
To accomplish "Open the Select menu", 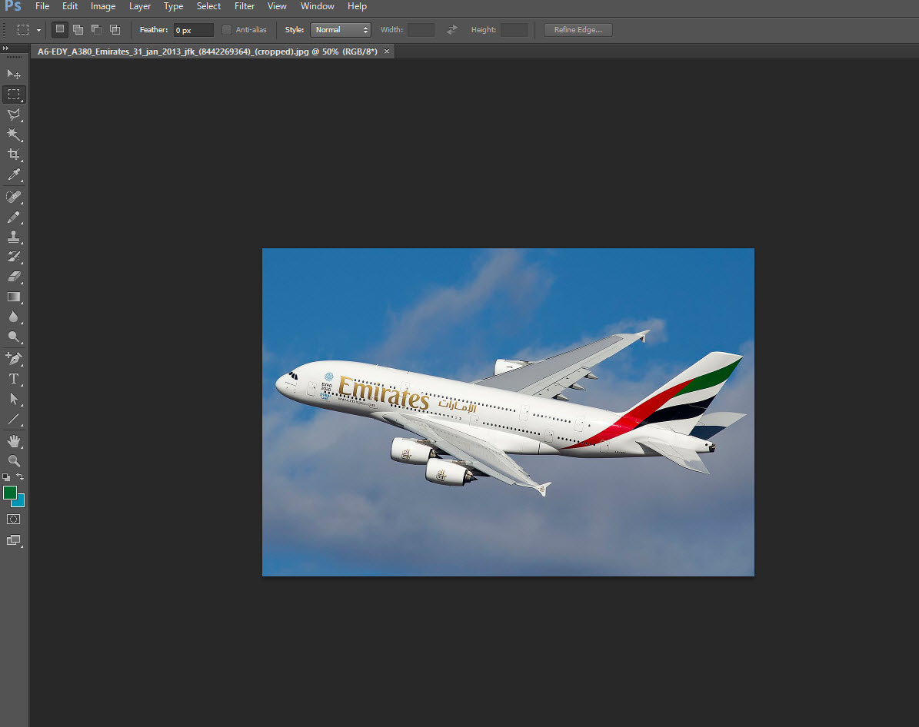I will point(208,6).
